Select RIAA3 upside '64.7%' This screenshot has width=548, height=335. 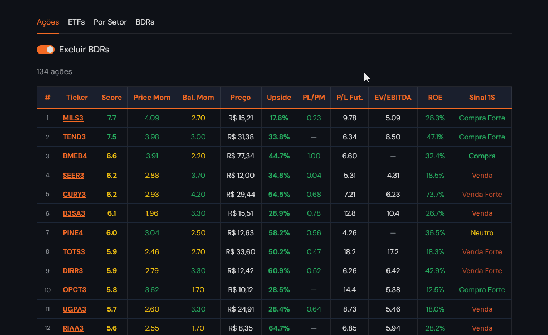(x=279, y=328)
